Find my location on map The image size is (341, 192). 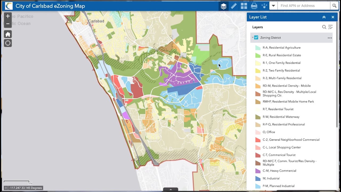[8, 43]
